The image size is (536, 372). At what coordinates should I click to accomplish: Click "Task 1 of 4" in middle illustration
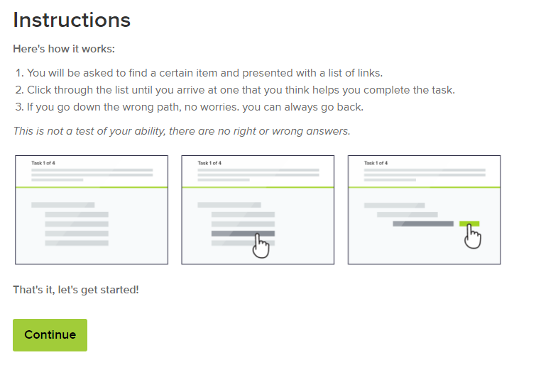[x=209, y=164]
